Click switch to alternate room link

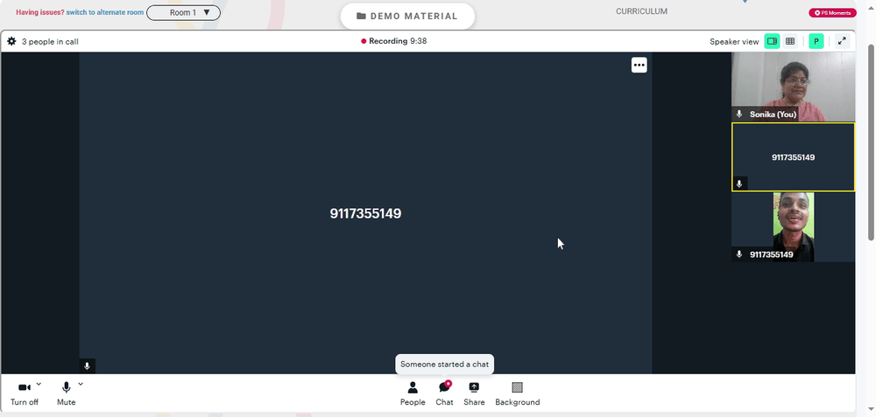point(105,12)
